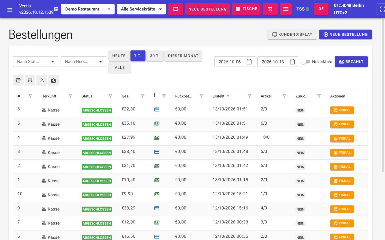Click the shopping cart icon button
385x240 pixels.
click(x=270, y=9)
